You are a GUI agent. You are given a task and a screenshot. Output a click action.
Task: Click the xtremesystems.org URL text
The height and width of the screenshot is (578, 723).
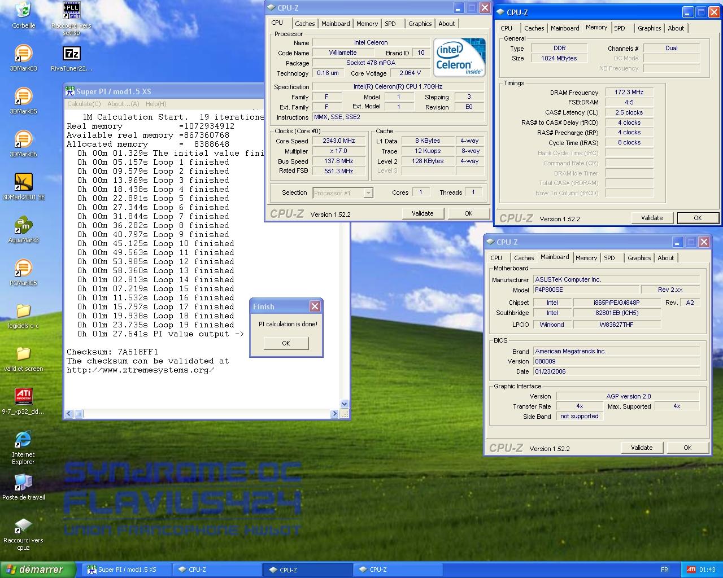coord(140,370)
